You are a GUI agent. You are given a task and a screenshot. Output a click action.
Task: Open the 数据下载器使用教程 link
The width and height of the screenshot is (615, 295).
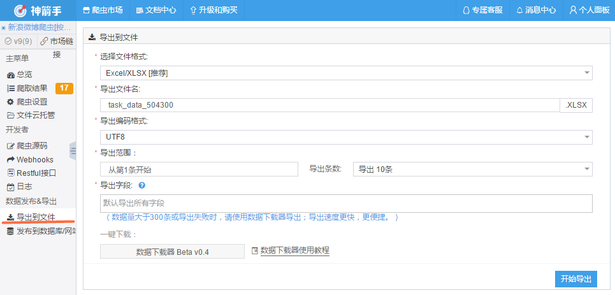294,250
